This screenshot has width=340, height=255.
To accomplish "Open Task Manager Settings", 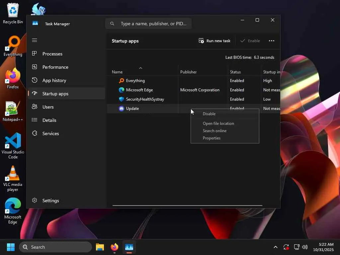I will pos(66,201).
